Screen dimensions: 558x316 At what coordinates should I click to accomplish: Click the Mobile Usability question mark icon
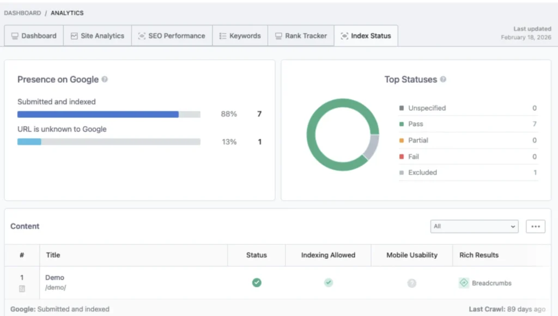click(x=412, y=283)
